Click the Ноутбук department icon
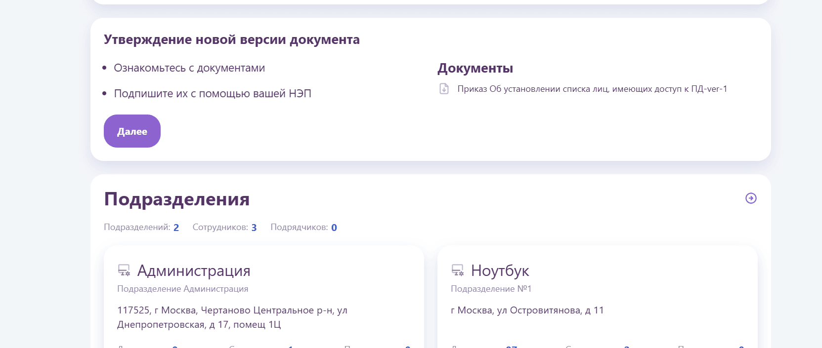The height and width of the screenshot is (348, 822). click(x=458, y=270)
